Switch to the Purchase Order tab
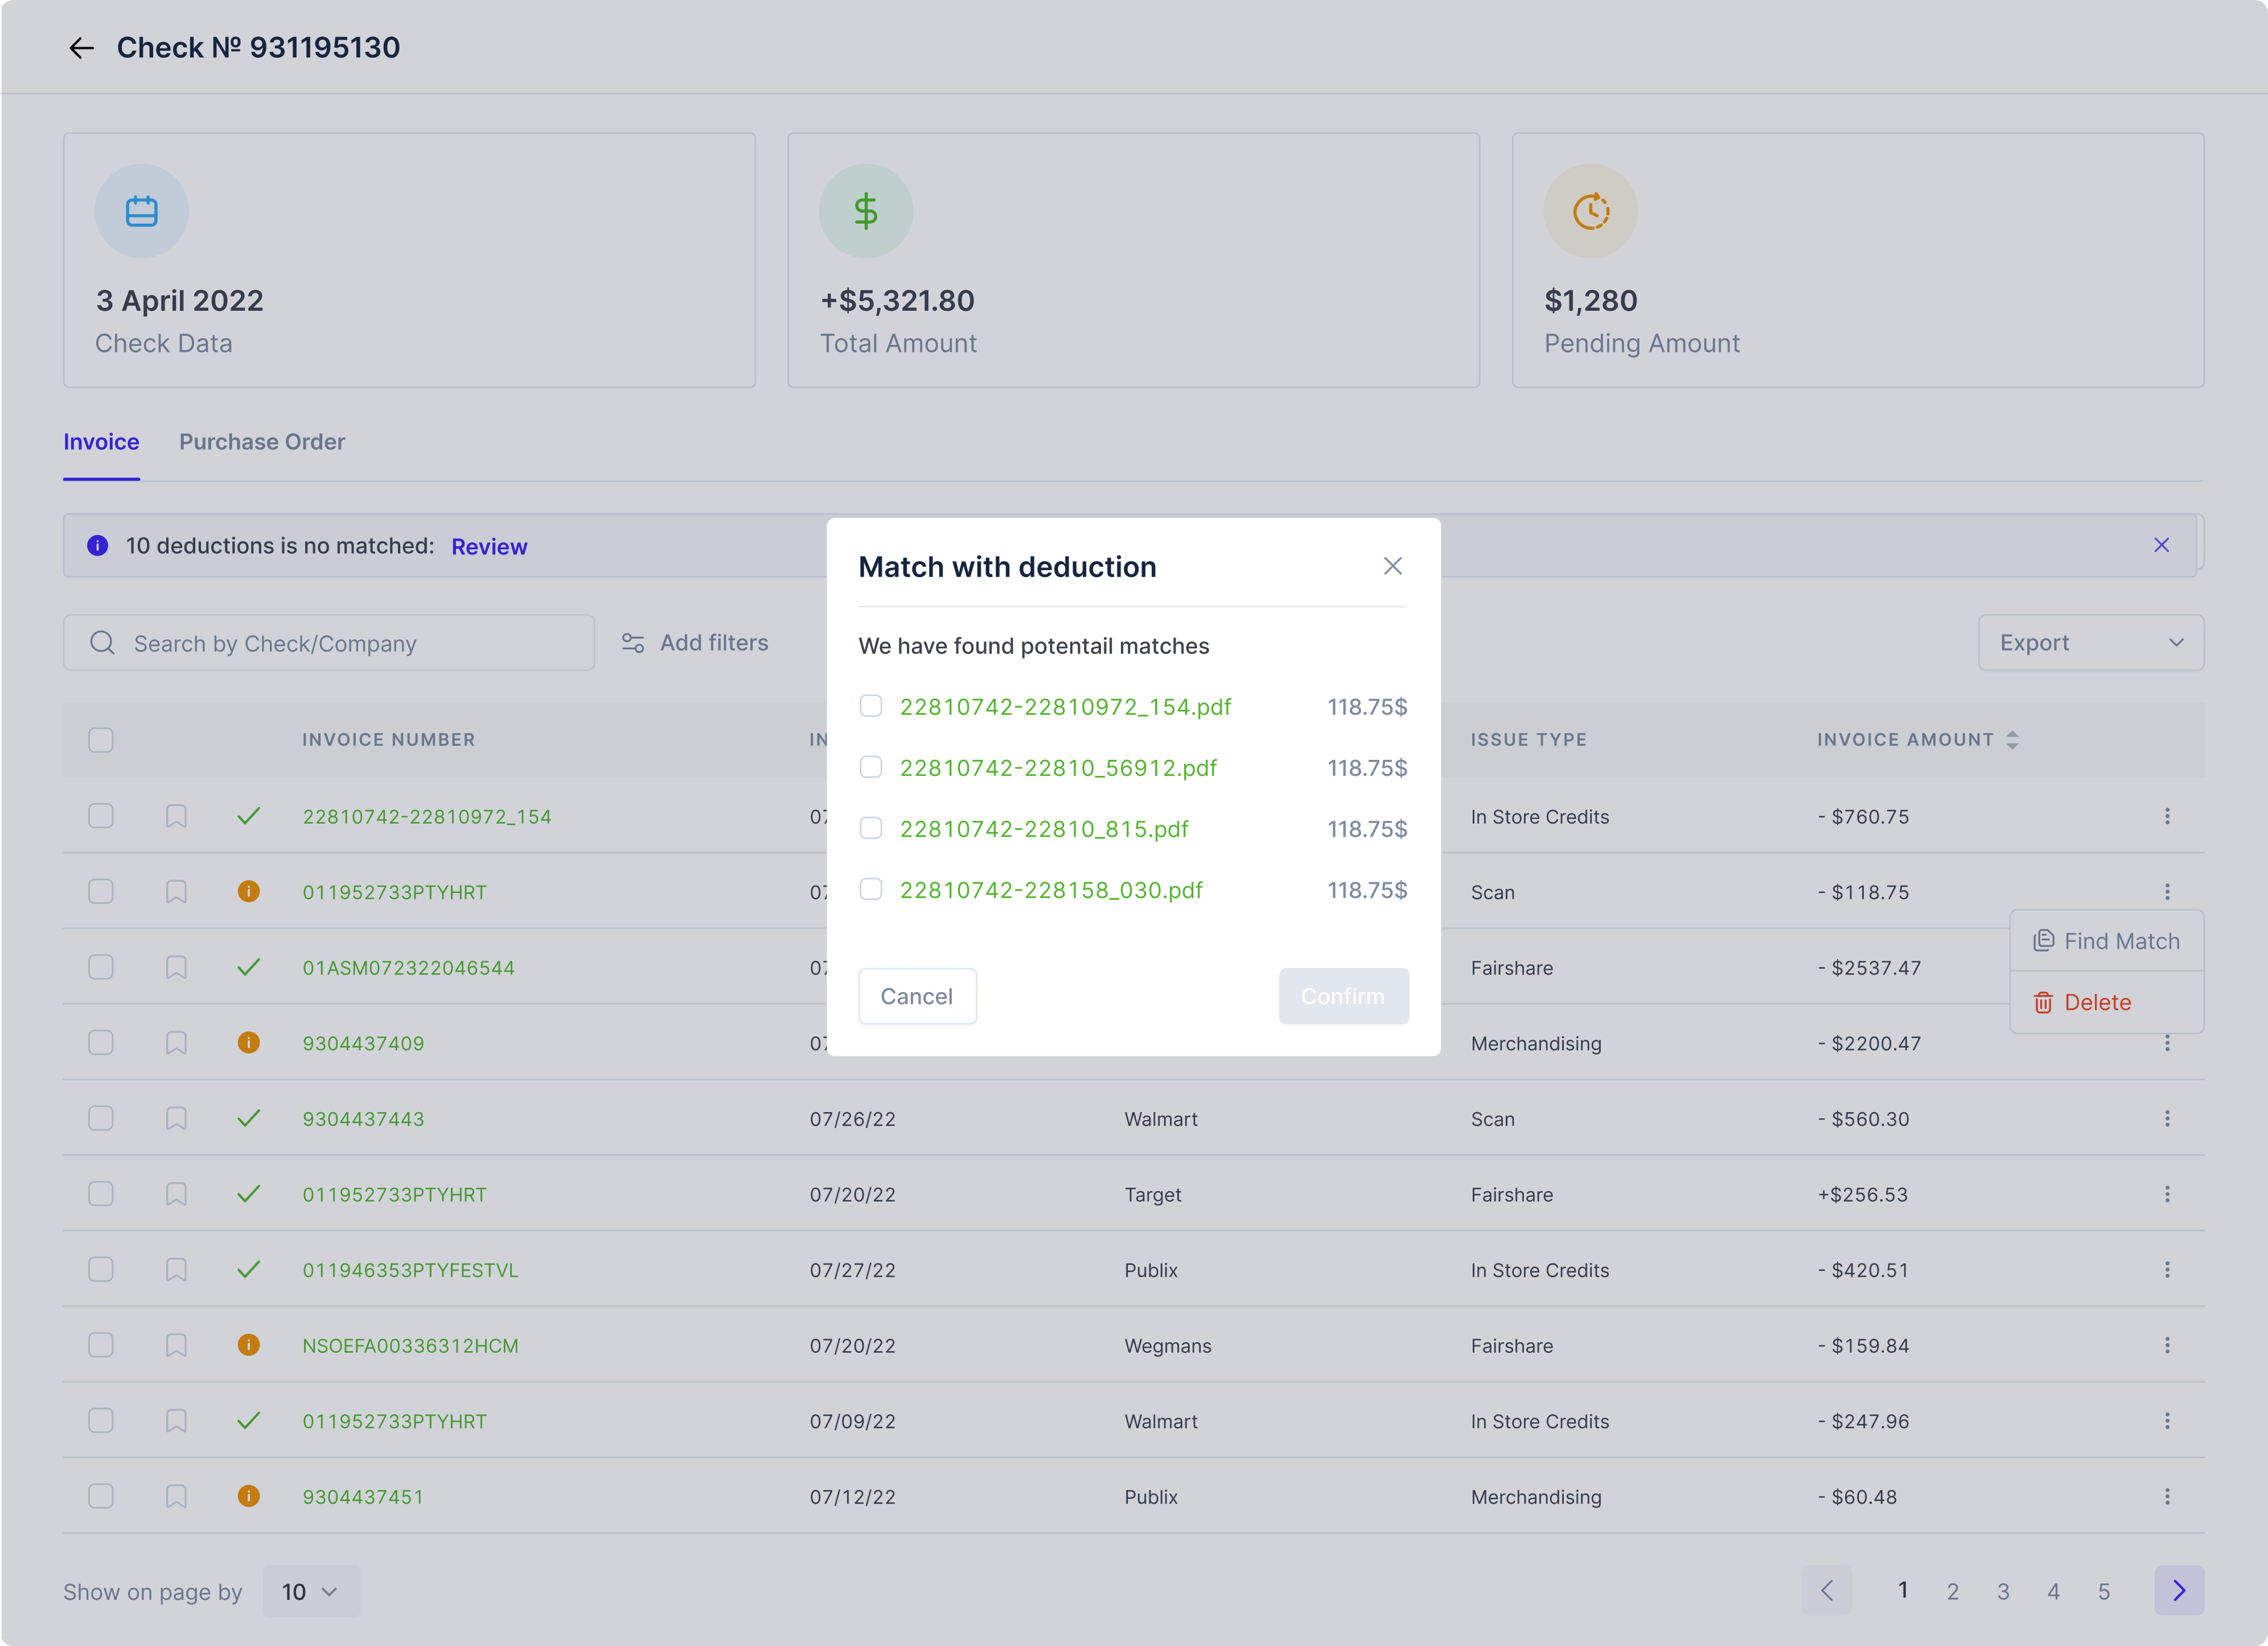 click(x=262, y=442)
